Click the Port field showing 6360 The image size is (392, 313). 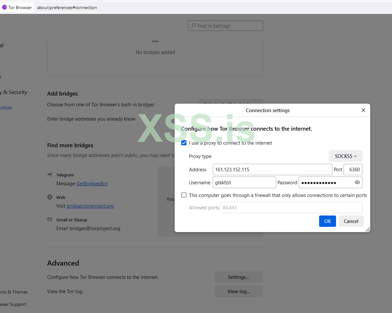pyautogui.click(x=353, y=169)
